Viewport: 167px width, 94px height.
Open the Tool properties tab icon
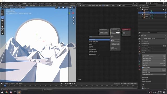139,36
